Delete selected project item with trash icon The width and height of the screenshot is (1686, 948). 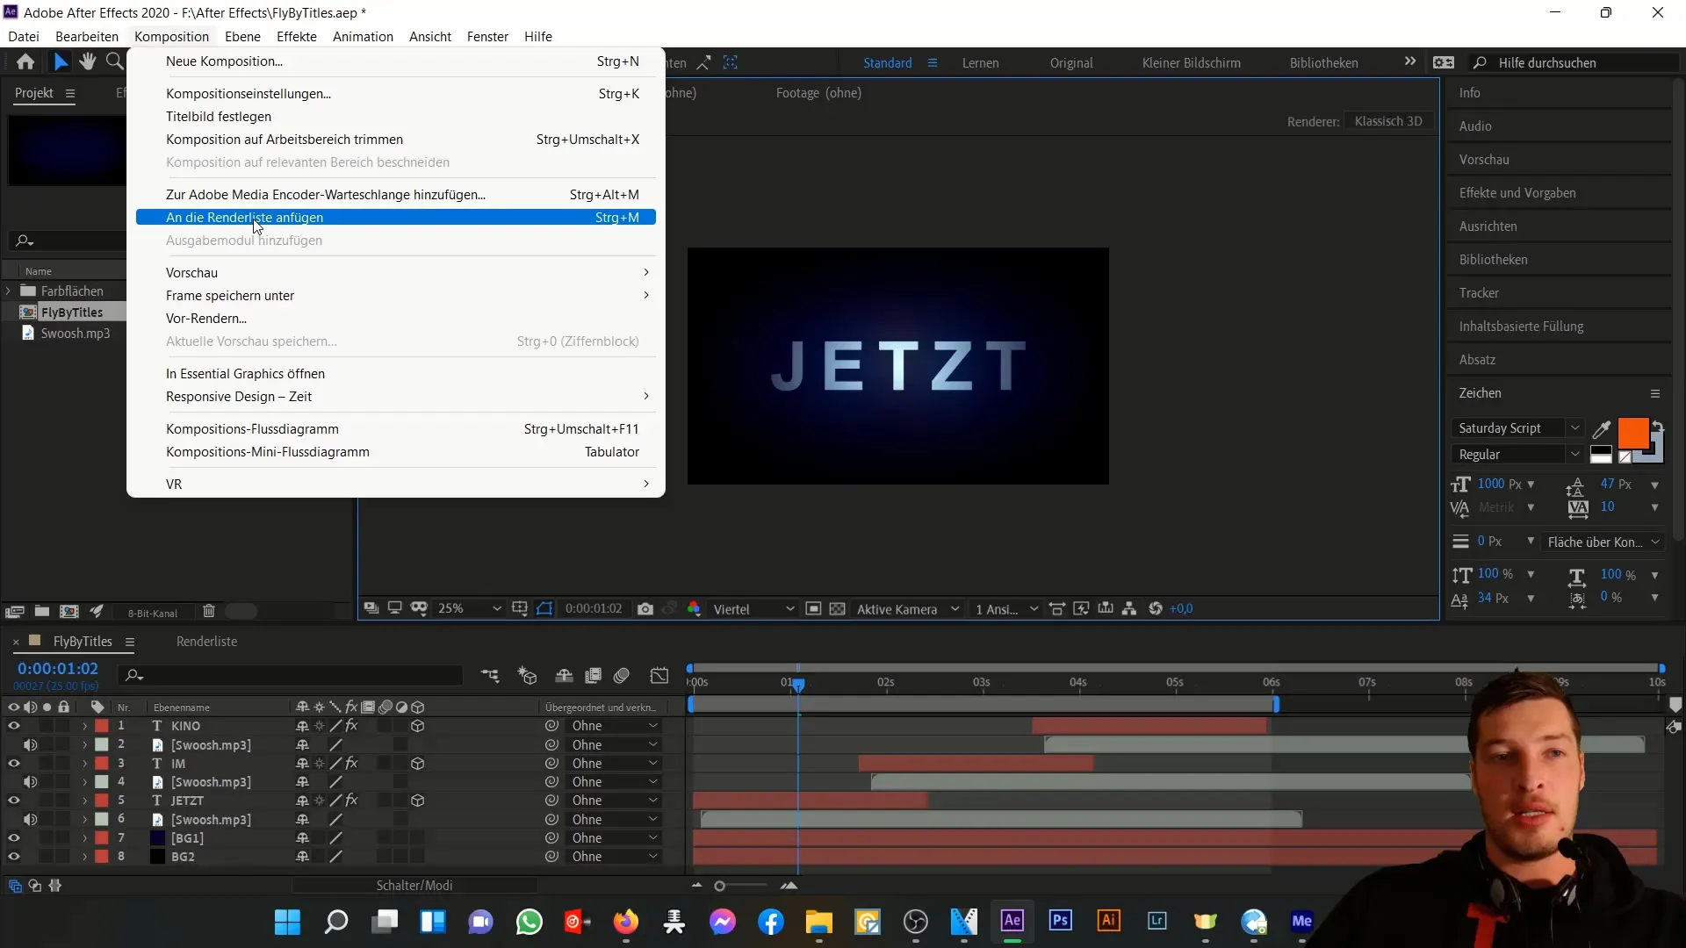tap(209, 612)
